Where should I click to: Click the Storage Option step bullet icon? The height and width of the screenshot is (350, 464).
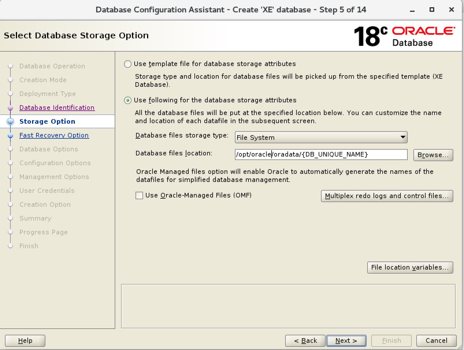(x=10, y=121)
